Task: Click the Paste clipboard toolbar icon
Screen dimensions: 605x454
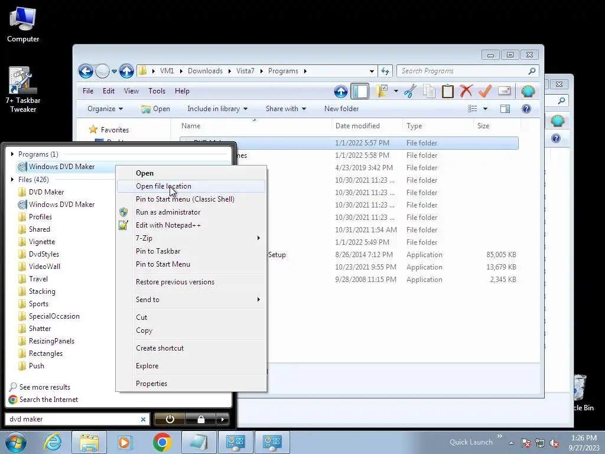Action: pos(448,92)
